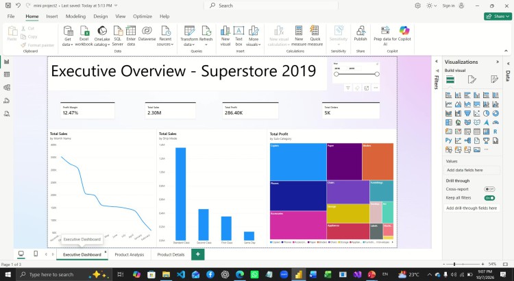The width and height of the screenshot is (514, 281).
Task: Click the Add data fields here well
Action: (473, 170)
